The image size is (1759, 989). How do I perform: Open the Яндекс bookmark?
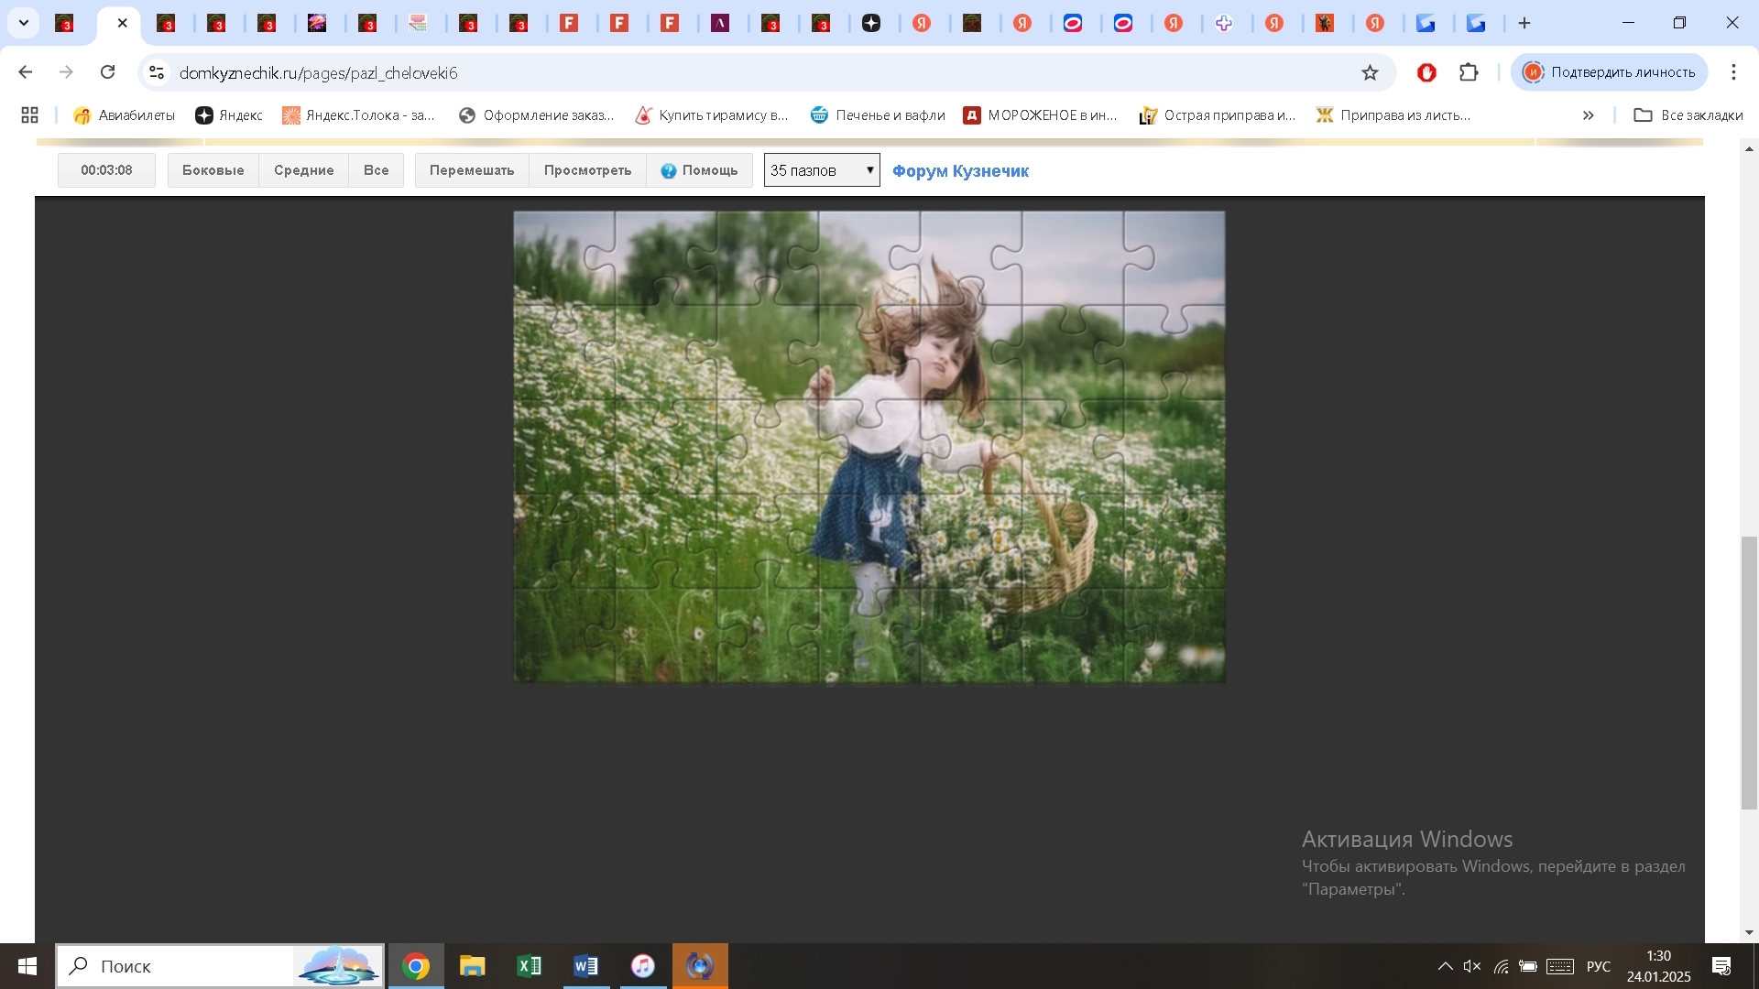tap(229, 114)
